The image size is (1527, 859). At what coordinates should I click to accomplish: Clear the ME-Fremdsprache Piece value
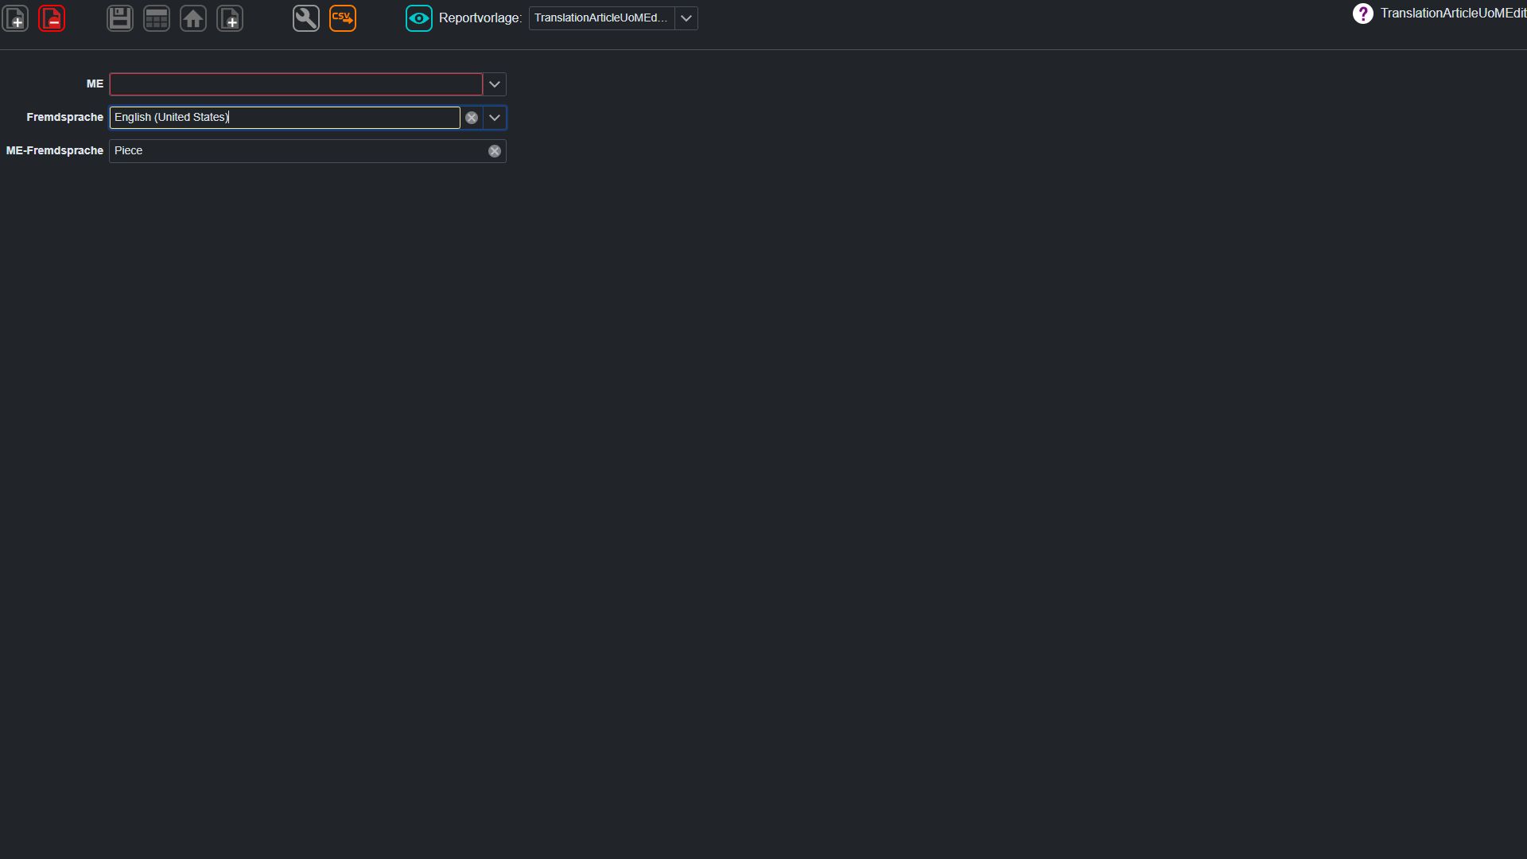pyautogui.click(x=495, y=151)
